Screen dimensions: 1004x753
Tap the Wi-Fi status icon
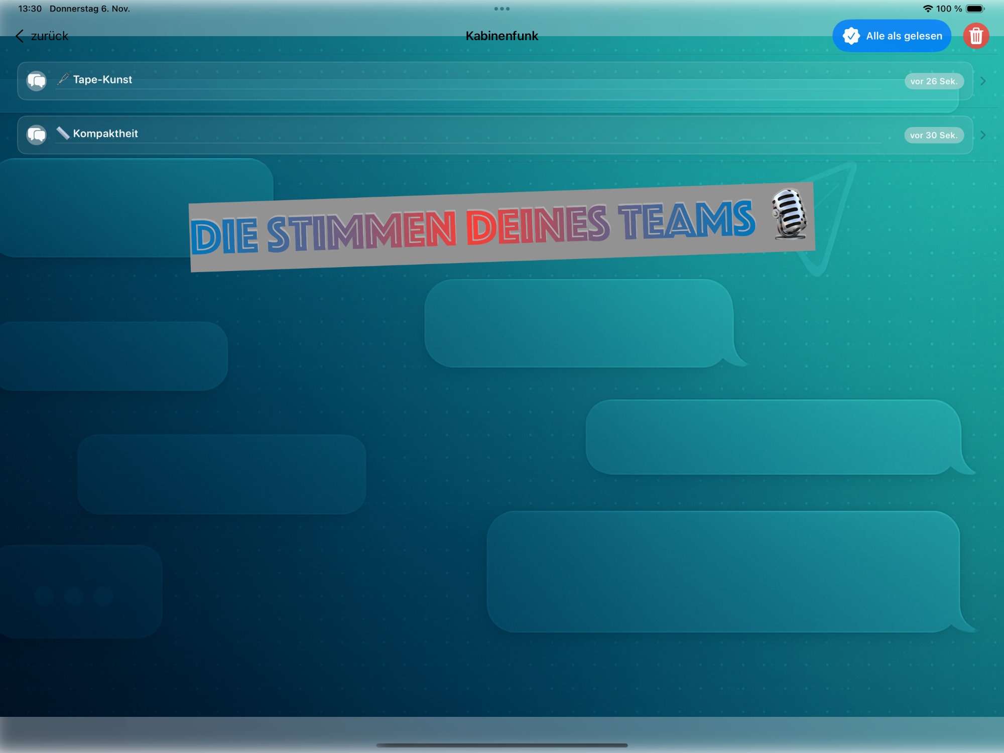[928, 9]
